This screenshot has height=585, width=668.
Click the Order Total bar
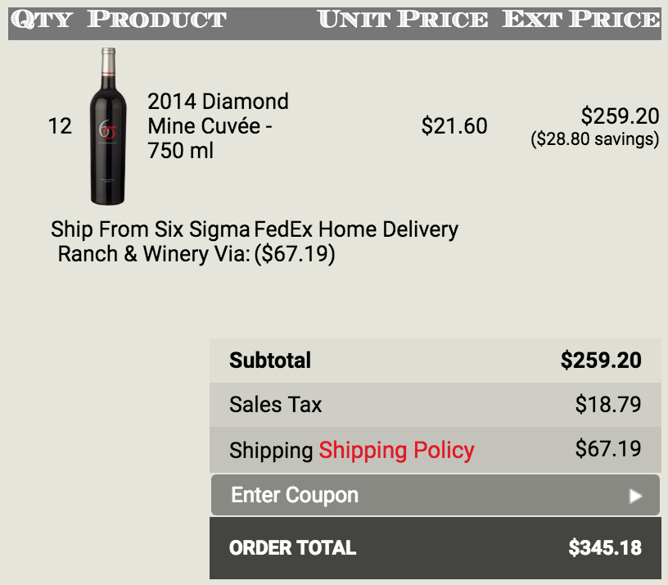[x=436, y=548]
